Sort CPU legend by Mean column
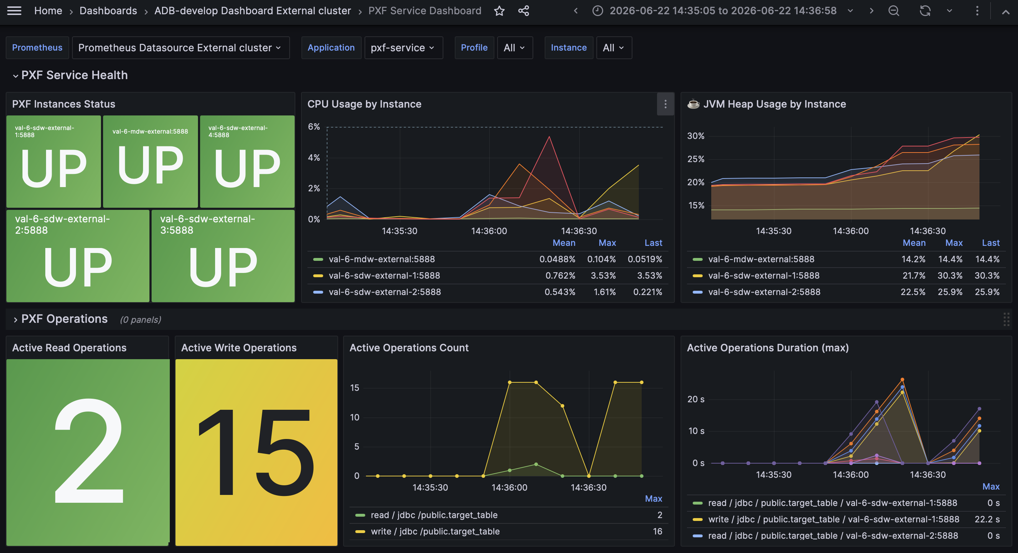The image size is (1018, 553). (564, 243)
